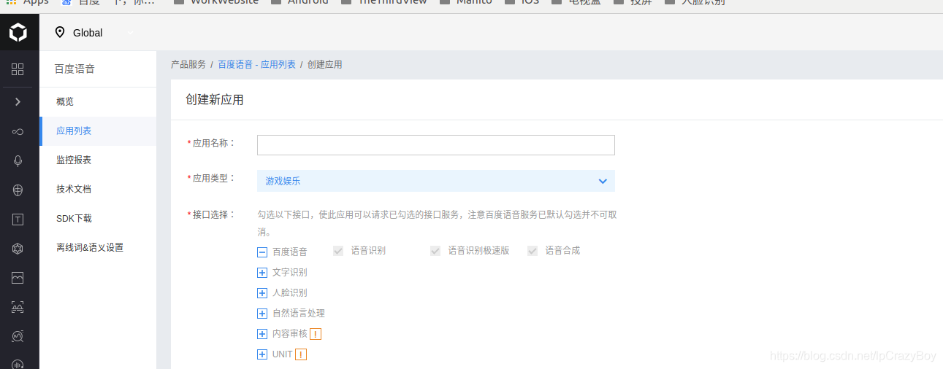Click the 创建应用 breadcrumb text

(325, 64)
